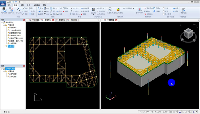
Task: Collapse the 支撑构件 tree node
Action: (x=4, y=71)
